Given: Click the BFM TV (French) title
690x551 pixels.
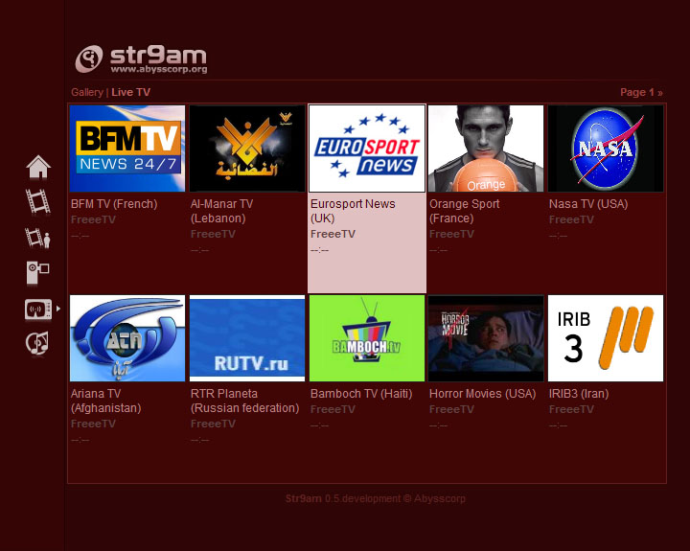Looking at the screenshot, I should [x=114, y=204].
